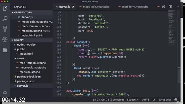Click 'Listening to port 5001' string

tap(108, 94)
